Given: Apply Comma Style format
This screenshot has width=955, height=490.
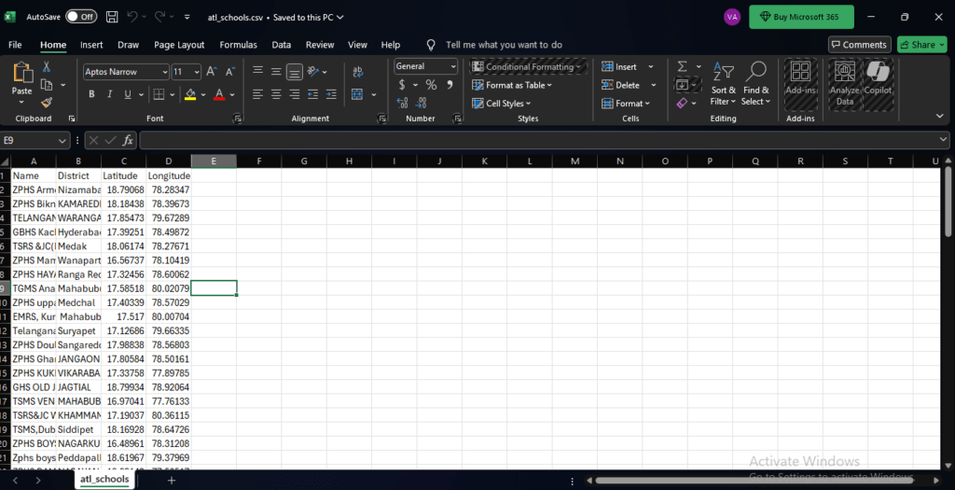Looking at the screenshot, I should (x=450, y=85).
